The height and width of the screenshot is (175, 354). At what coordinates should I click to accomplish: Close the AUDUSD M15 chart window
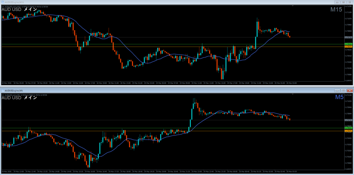pyautogui.click(x=350, y=2)
